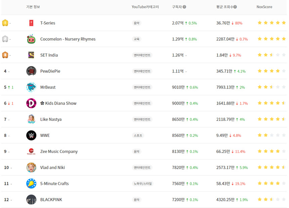The image size is (289, 208).
Task: Click the NoxScore column header
Action: [264, 7]
